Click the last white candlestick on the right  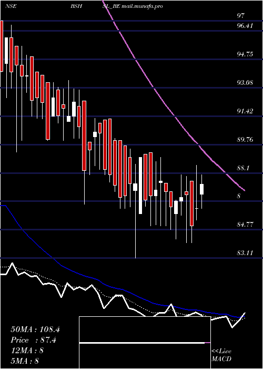(201, 189)
